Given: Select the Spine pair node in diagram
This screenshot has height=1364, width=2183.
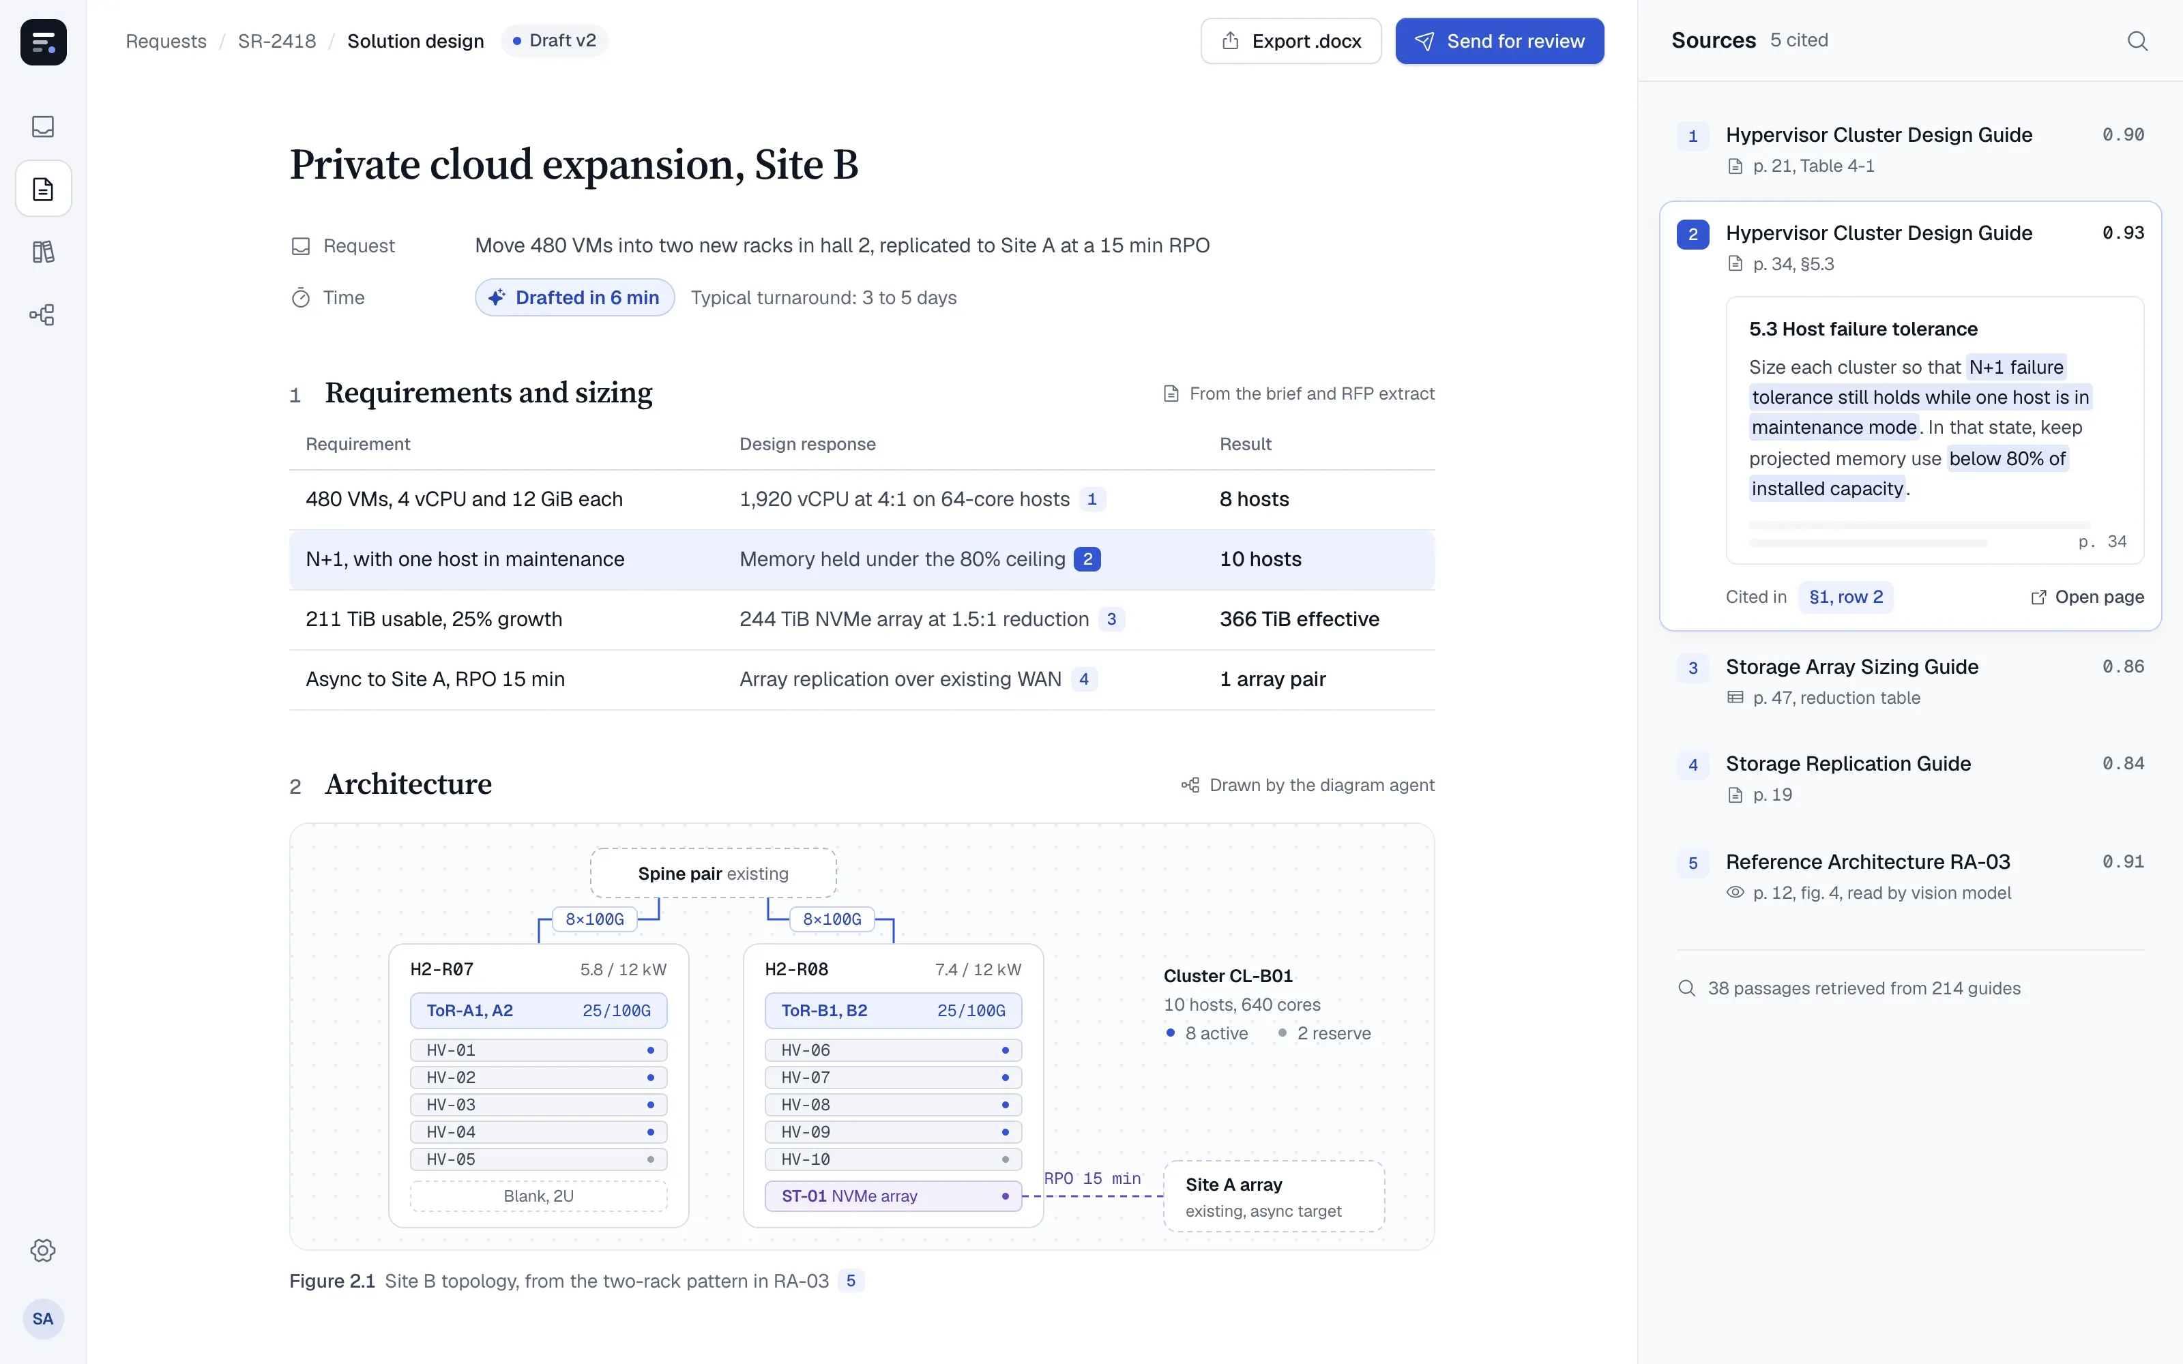Looking at the screenshot, I should [714, 873].
